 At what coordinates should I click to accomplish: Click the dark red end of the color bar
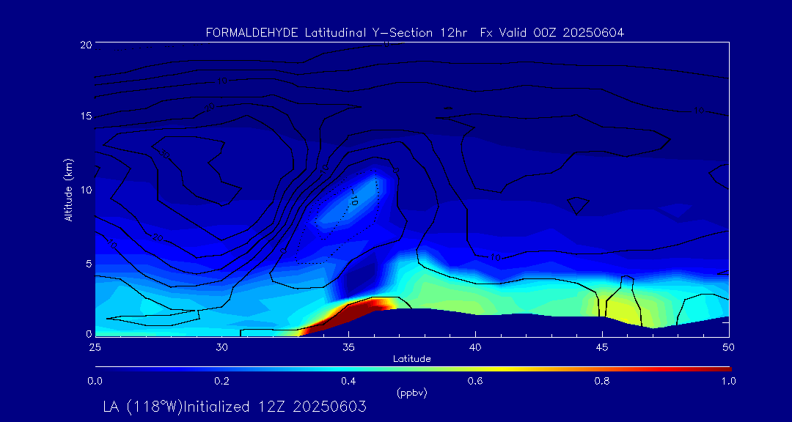click(x=720, y=369)
